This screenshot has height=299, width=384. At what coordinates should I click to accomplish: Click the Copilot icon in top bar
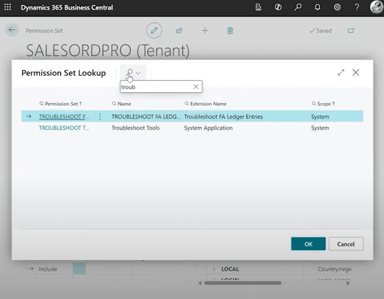pyautogui.click(x=278, y=7)
